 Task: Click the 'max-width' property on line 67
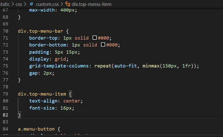(x=42, y=10)
